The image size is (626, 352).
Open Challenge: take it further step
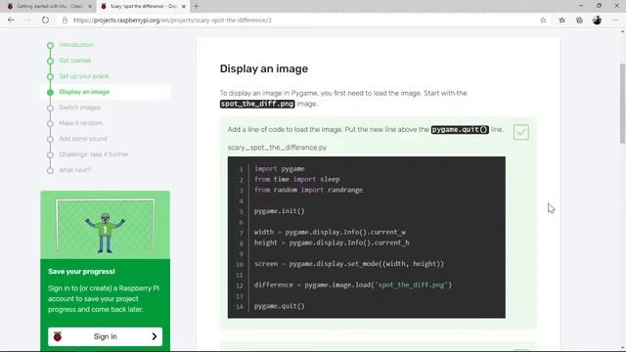pyautogui.click(x=94, y=154)
